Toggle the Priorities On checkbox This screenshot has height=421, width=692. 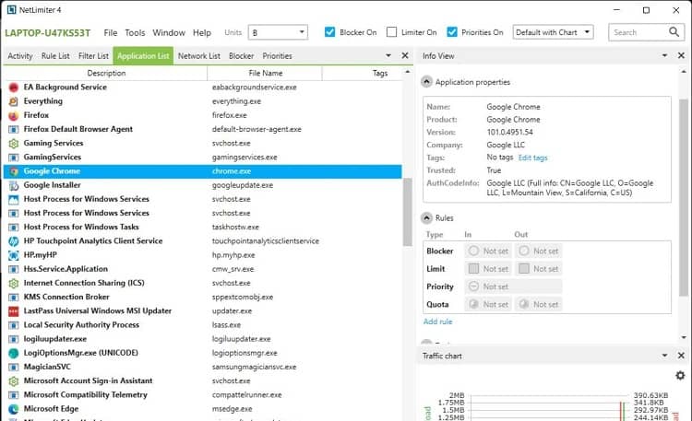pyautogui.click(x=452, y=32)
